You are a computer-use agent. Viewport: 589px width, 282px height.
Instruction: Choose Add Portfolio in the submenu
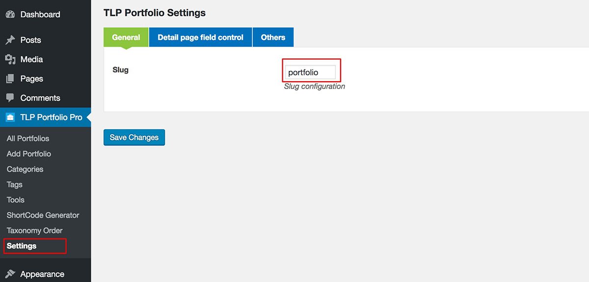point(29,154)
